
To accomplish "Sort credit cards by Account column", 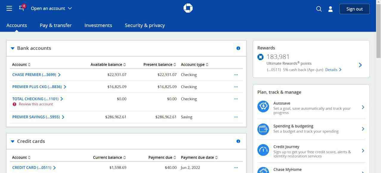I will (x=21, y=158).
